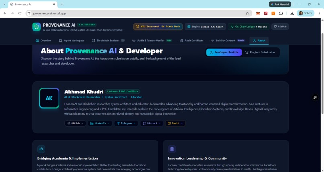Bookmark this page with the star icon

(x=247, y=13)
